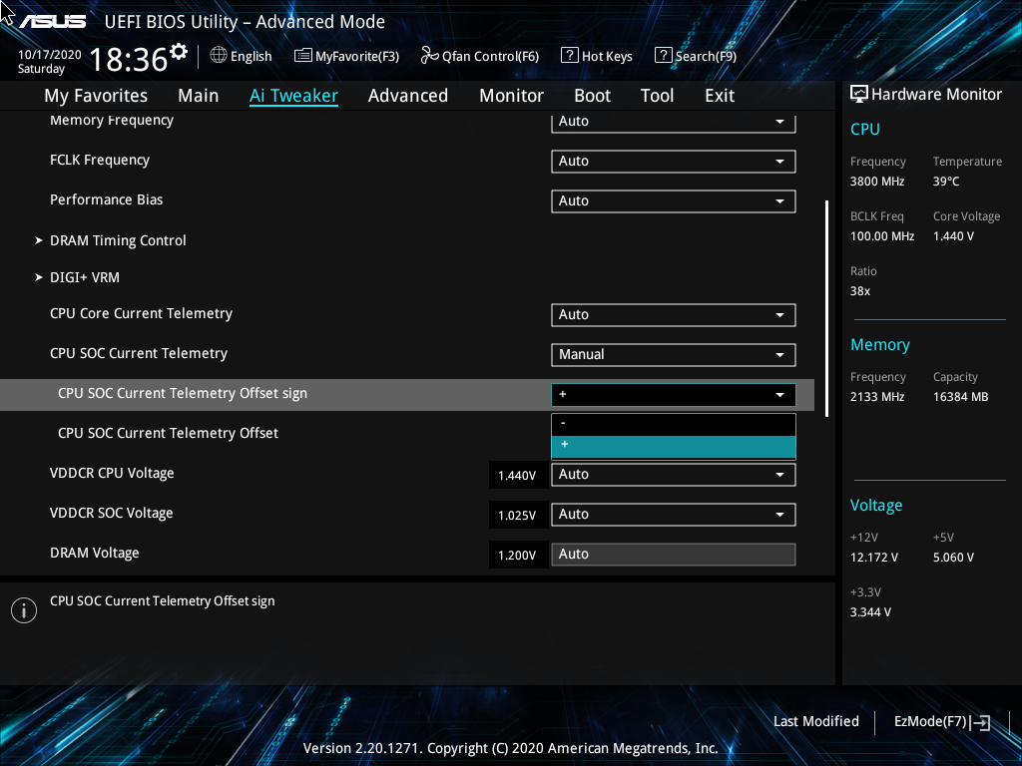Open Search(F9) label
Viewport: 1022px width, 766px height.
[706, 57]
